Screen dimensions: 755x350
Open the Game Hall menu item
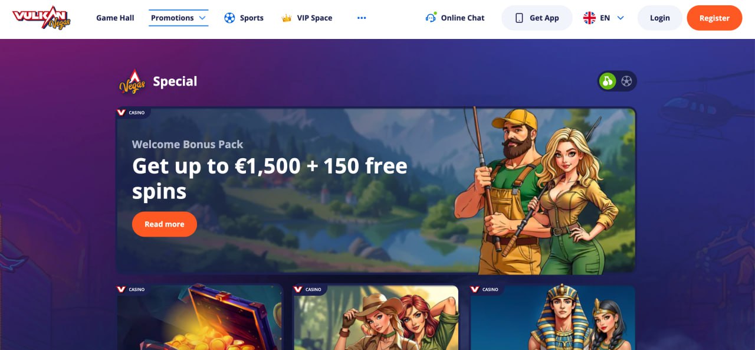(x=115, y=18)
